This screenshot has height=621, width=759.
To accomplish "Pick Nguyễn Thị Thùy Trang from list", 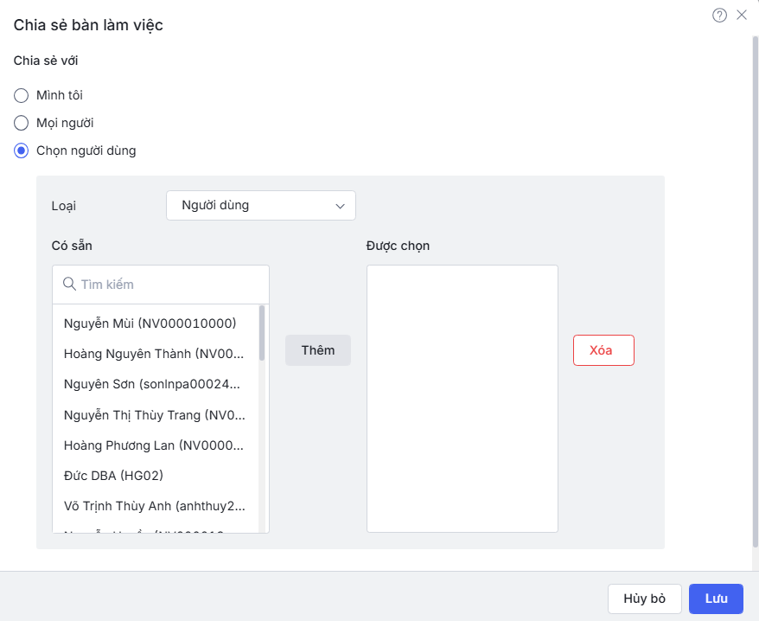I will (x=154, y=415).
